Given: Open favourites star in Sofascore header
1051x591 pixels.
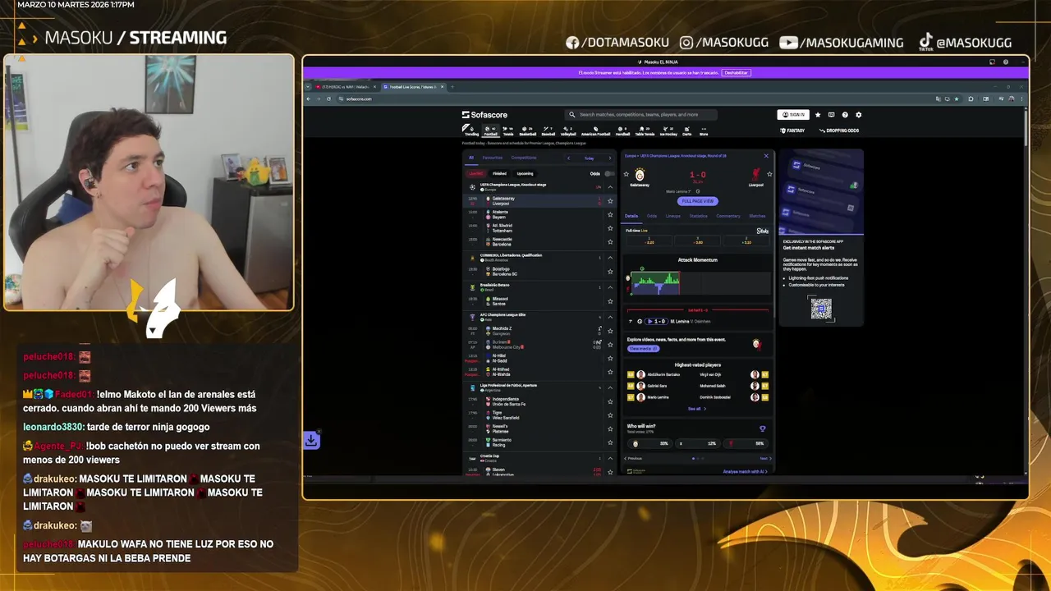Looking at the screenshot, I should [818, 115].
